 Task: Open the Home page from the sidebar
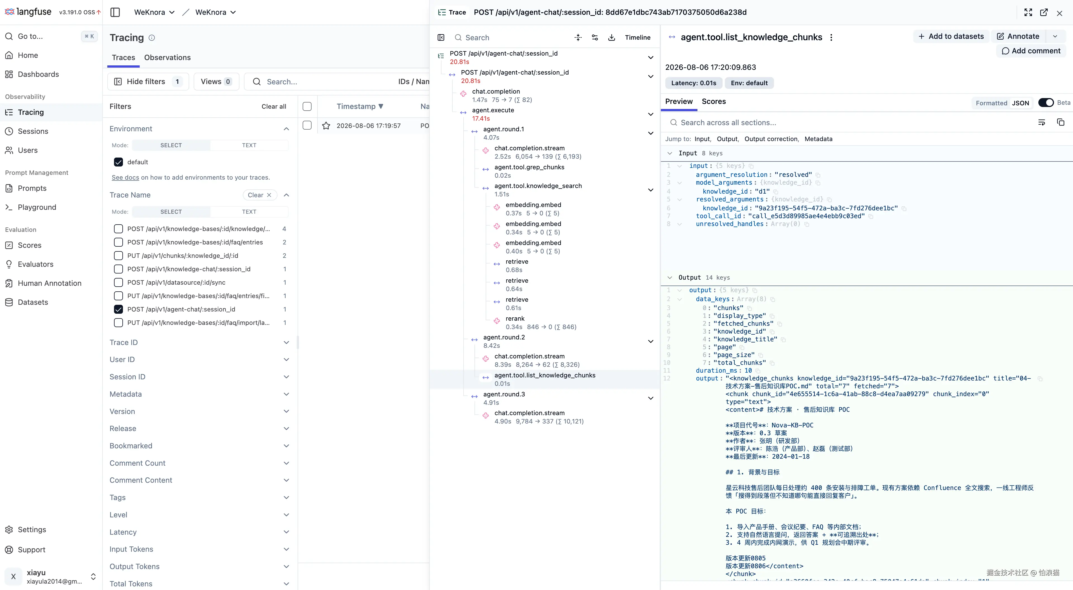pyautogui.click(x=27, y=55)
